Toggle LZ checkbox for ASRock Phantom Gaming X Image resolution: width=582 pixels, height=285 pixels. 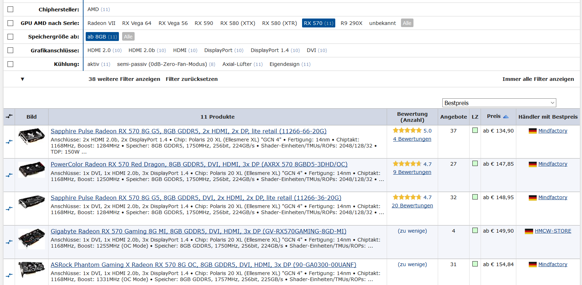[475, 264]
